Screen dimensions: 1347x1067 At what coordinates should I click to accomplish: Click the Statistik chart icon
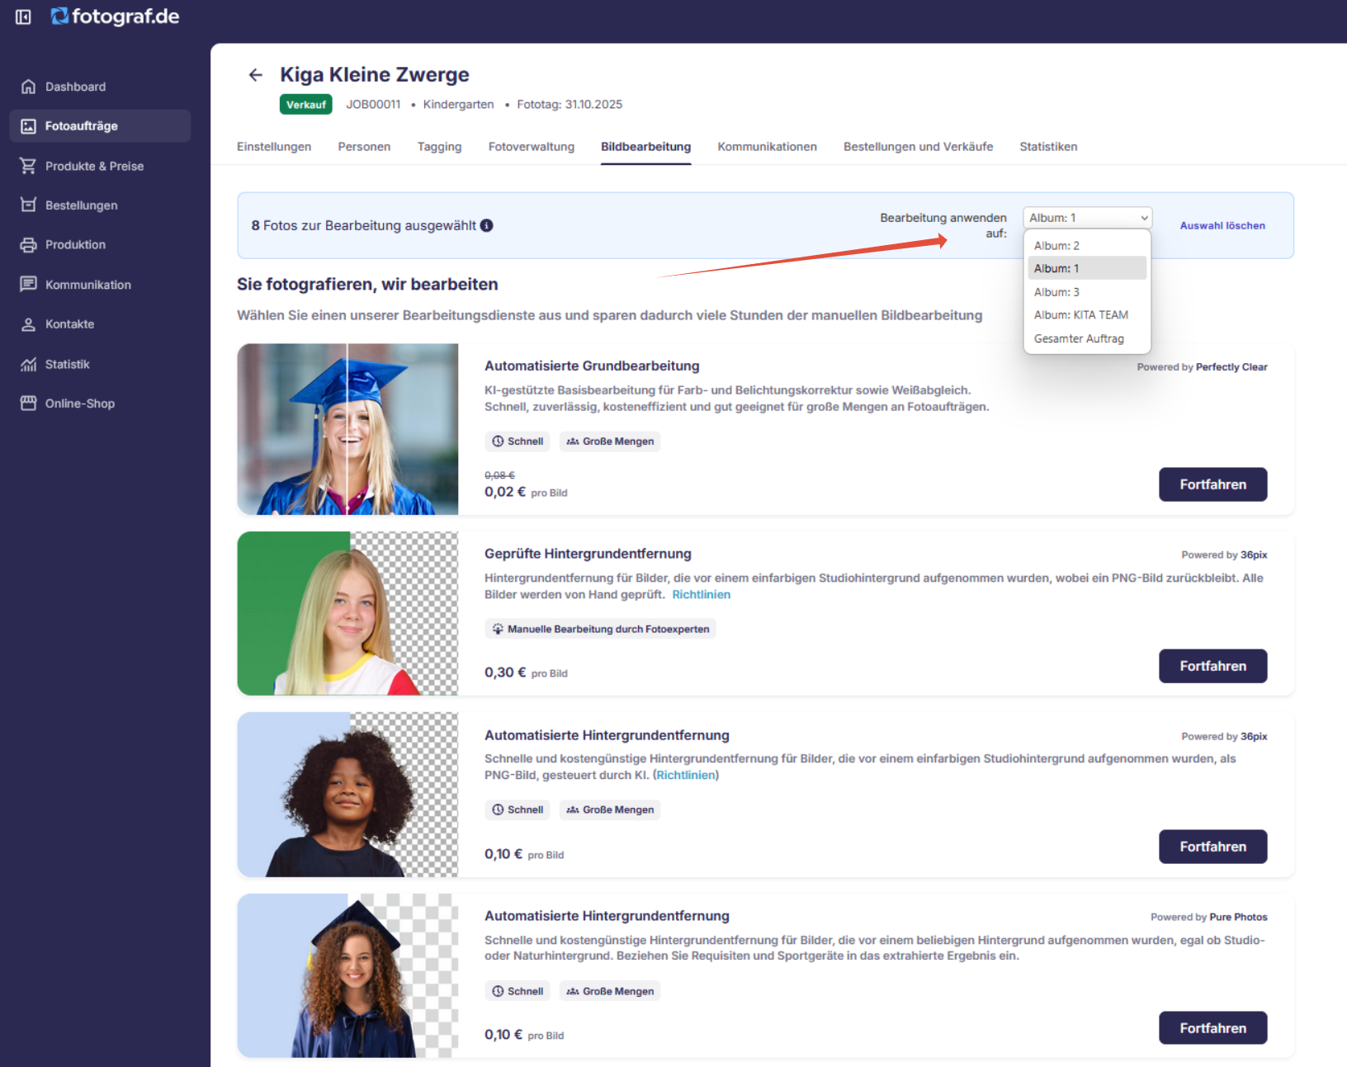point(28,364)
